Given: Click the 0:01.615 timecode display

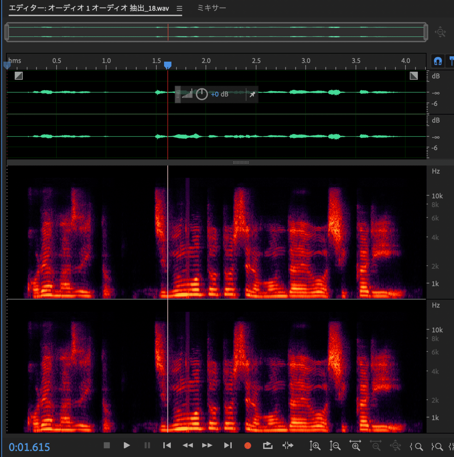Looking at the screenshot, I should pyautogui.click(x=29, y=447).
